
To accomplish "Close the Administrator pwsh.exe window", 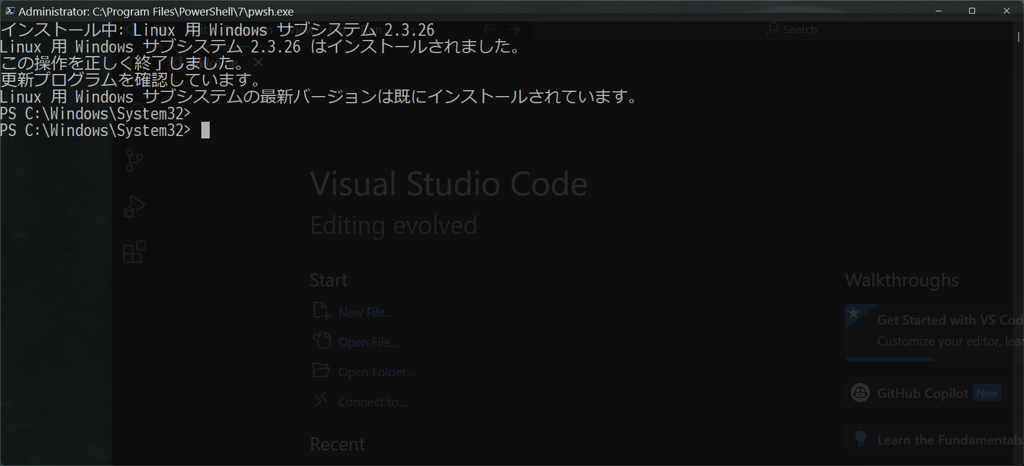I will (1007, 11).
